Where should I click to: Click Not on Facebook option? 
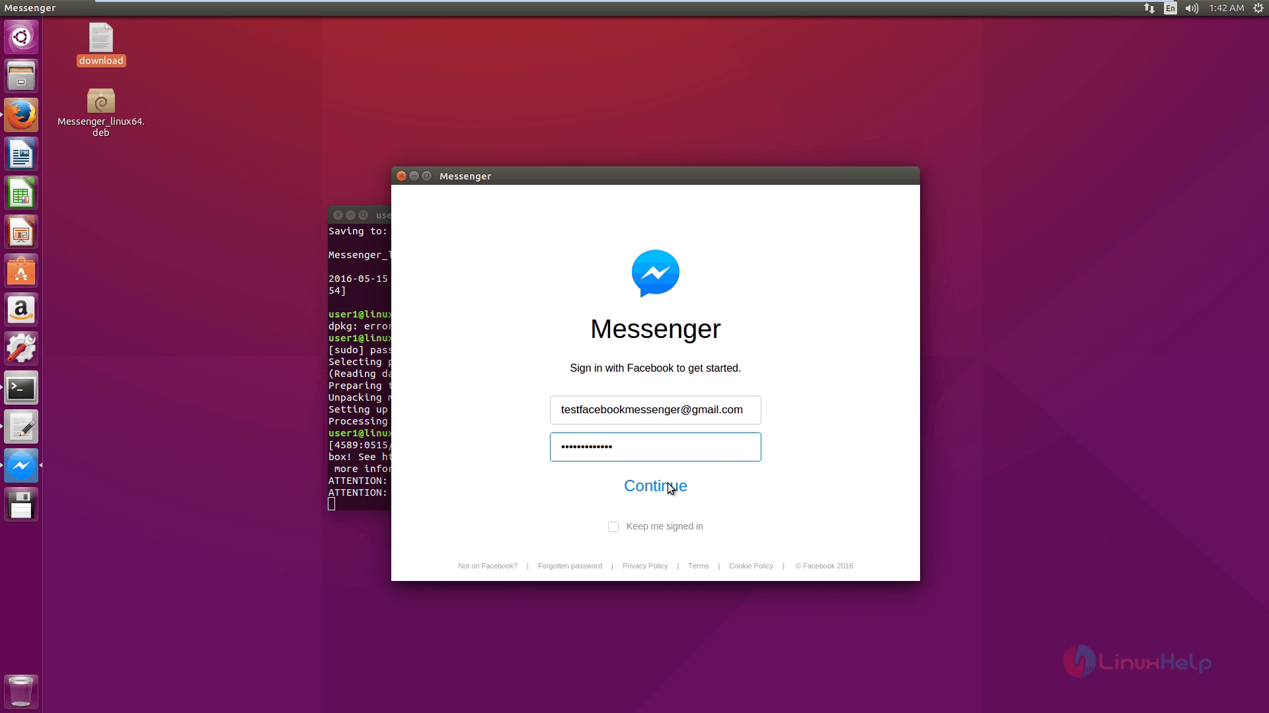(487, 566)
